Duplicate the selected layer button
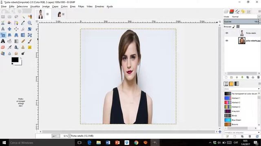 click(x=248, y=77)
